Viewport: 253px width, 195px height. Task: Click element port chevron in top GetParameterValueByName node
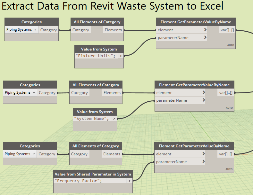205,30
